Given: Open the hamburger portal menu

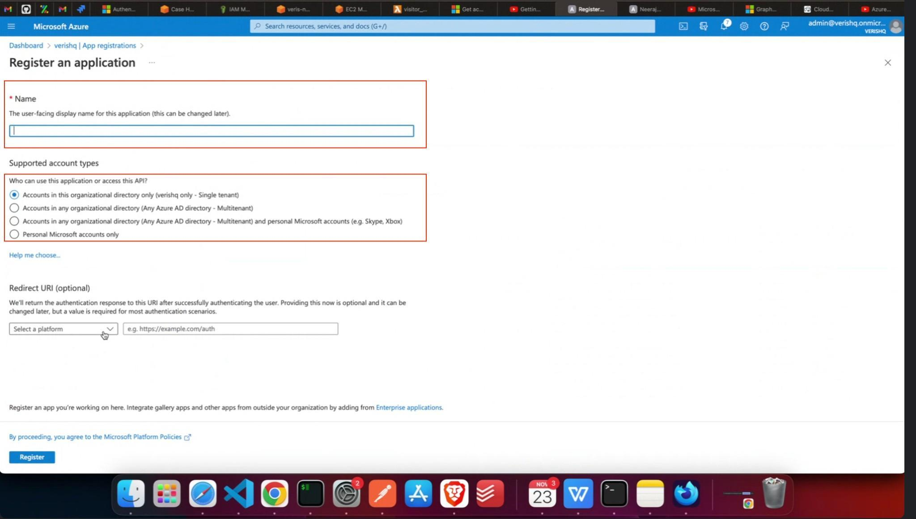Looking at the screenshot, I should coord(11,26).
